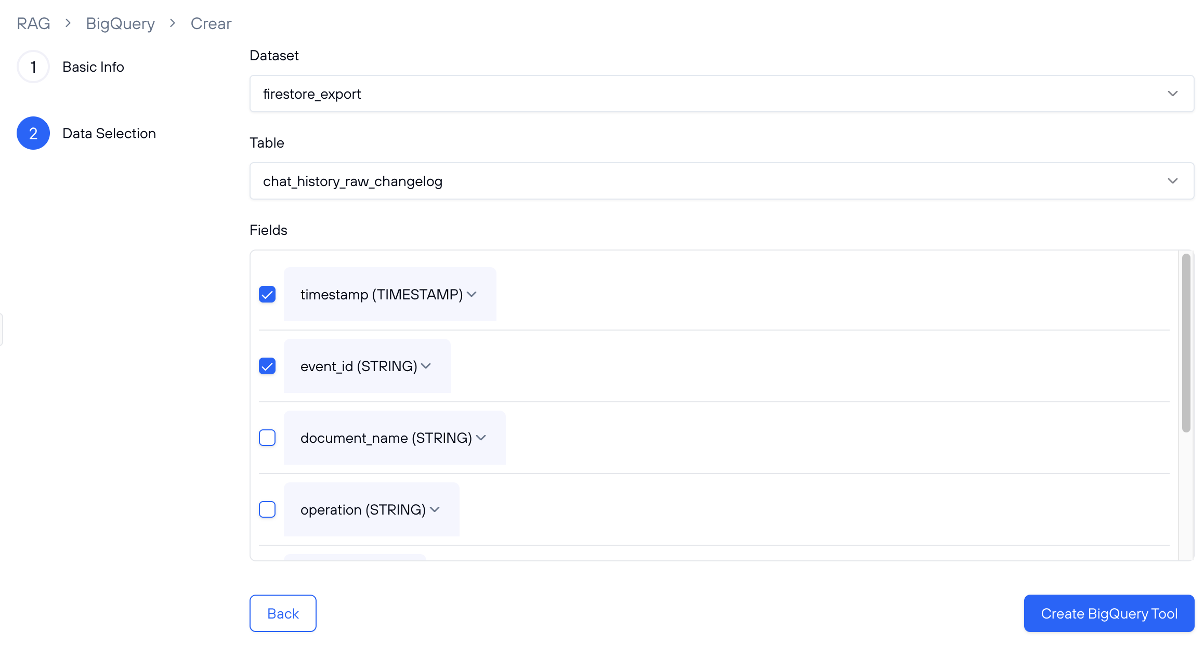Click the Create BigQuery Tool button
The image size is (1204, 657).
pos(1108,613)
